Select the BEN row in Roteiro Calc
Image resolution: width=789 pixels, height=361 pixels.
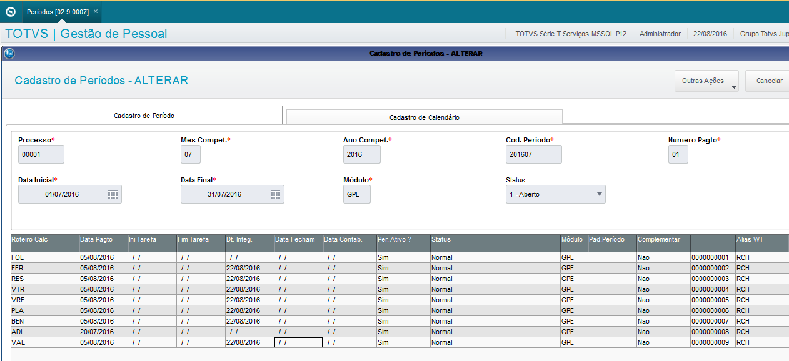tap(45, 321)
